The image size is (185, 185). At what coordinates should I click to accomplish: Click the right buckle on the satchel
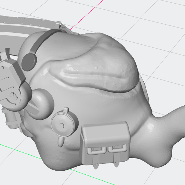[x=117, y=148]
